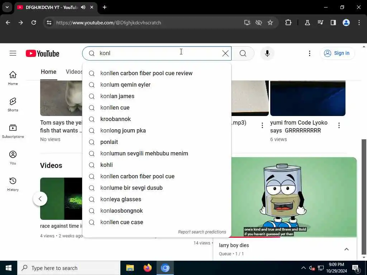Select 'konllen cue case' suggestion
This screenshot has height=275, width=367.
point(157,222)
